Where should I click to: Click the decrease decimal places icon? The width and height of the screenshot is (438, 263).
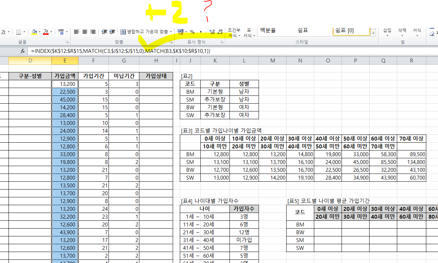pos(220,32)
